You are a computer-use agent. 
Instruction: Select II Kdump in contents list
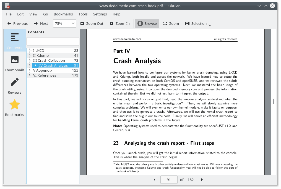point(56,55)
